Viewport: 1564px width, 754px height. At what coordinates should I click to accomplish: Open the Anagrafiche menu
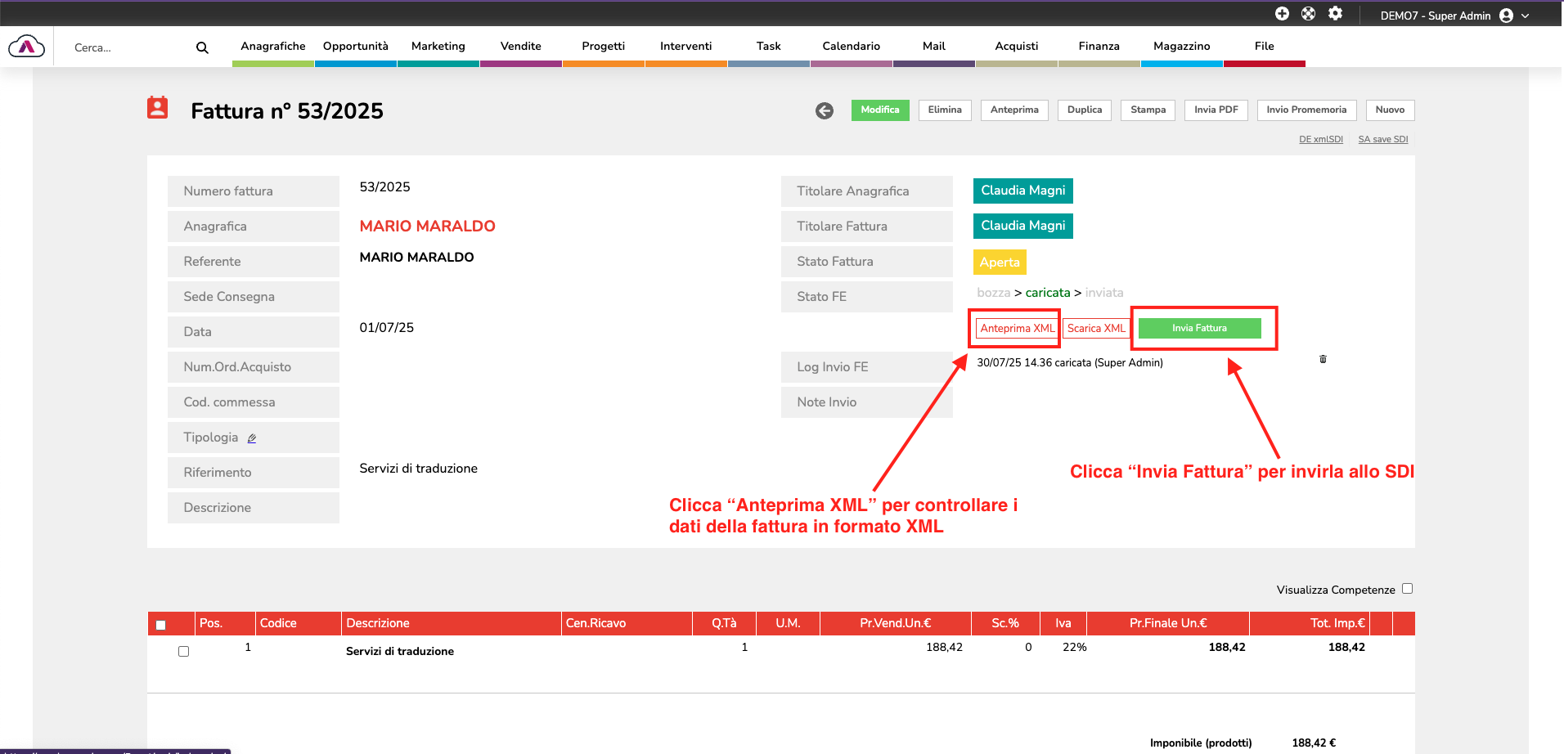(x=272, y=47)
